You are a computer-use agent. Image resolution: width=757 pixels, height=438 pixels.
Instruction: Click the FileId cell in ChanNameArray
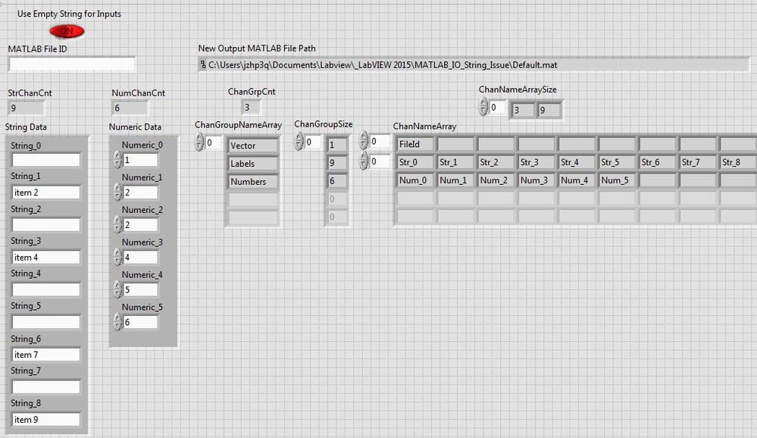click(x=413, y=143)
